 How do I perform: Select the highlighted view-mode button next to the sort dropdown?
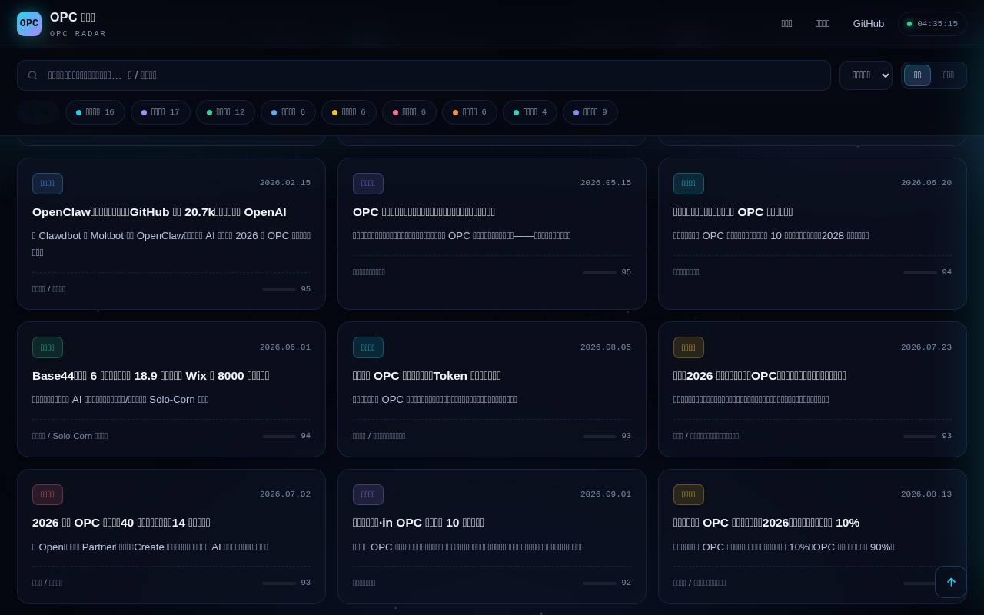917,75
